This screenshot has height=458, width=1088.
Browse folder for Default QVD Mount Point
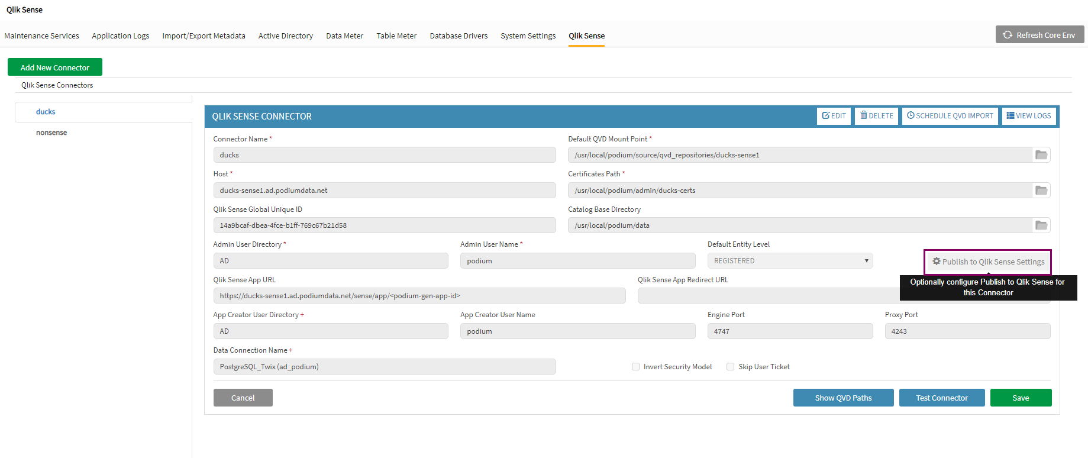(1041, 155)
